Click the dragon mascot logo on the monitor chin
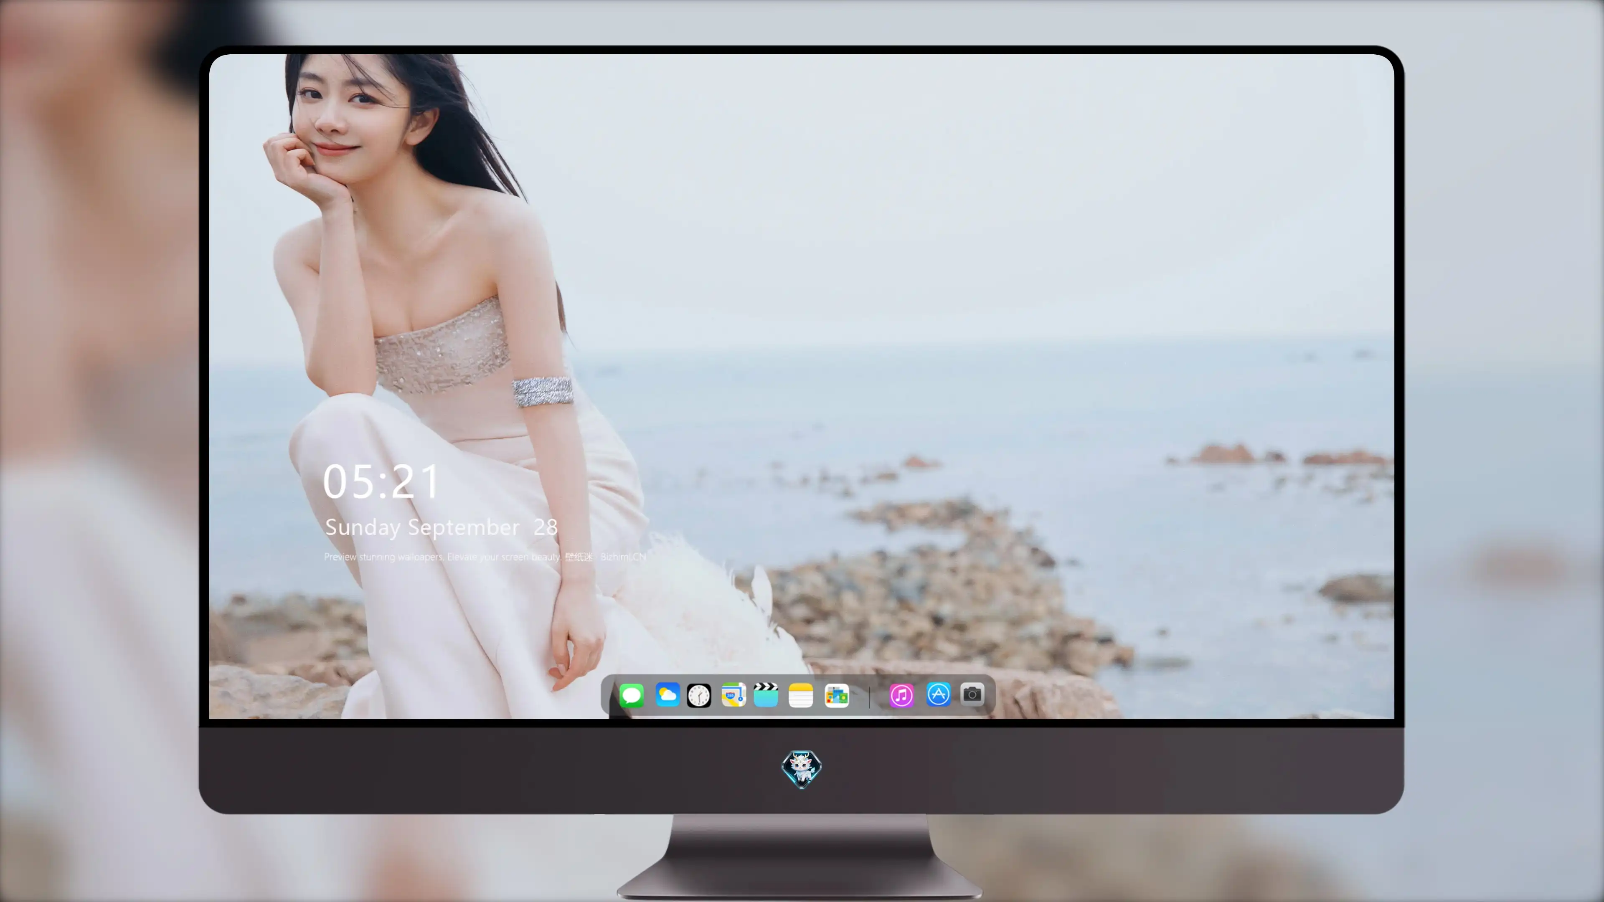1604x902 pixels. 802,769
